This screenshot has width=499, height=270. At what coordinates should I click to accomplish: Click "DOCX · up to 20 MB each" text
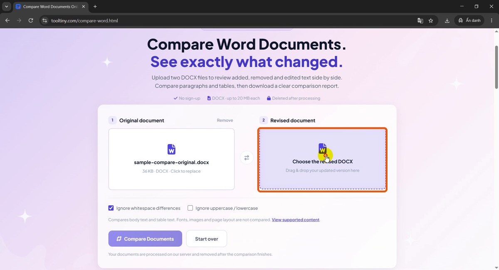tap(236, 98)
